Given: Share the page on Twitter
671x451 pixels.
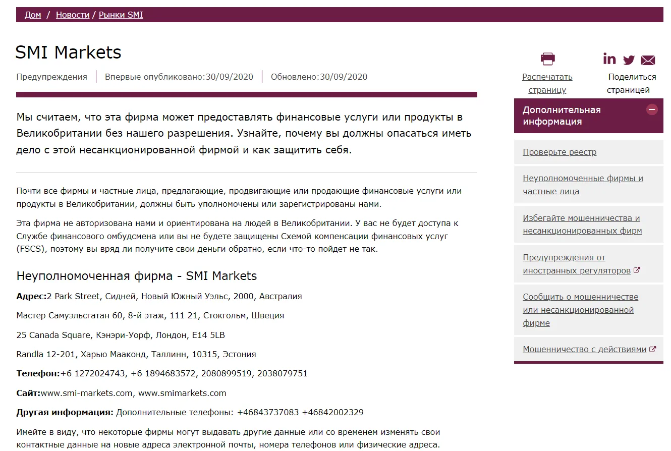Looking at the screenshot, I should pos(629,60).
